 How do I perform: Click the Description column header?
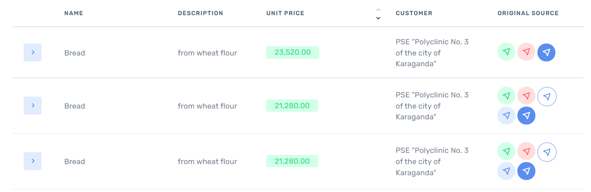click(x=200, y=13)
